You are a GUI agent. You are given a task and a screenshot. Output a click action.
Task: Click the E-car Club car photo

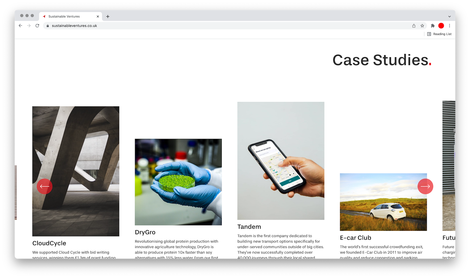[x=383, y=202]
